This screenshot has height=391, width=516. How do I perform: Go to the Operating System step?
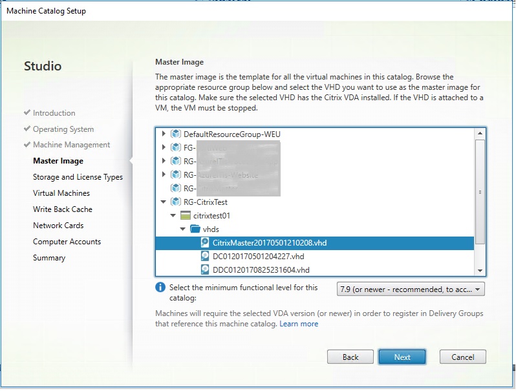tap(63, 129)
